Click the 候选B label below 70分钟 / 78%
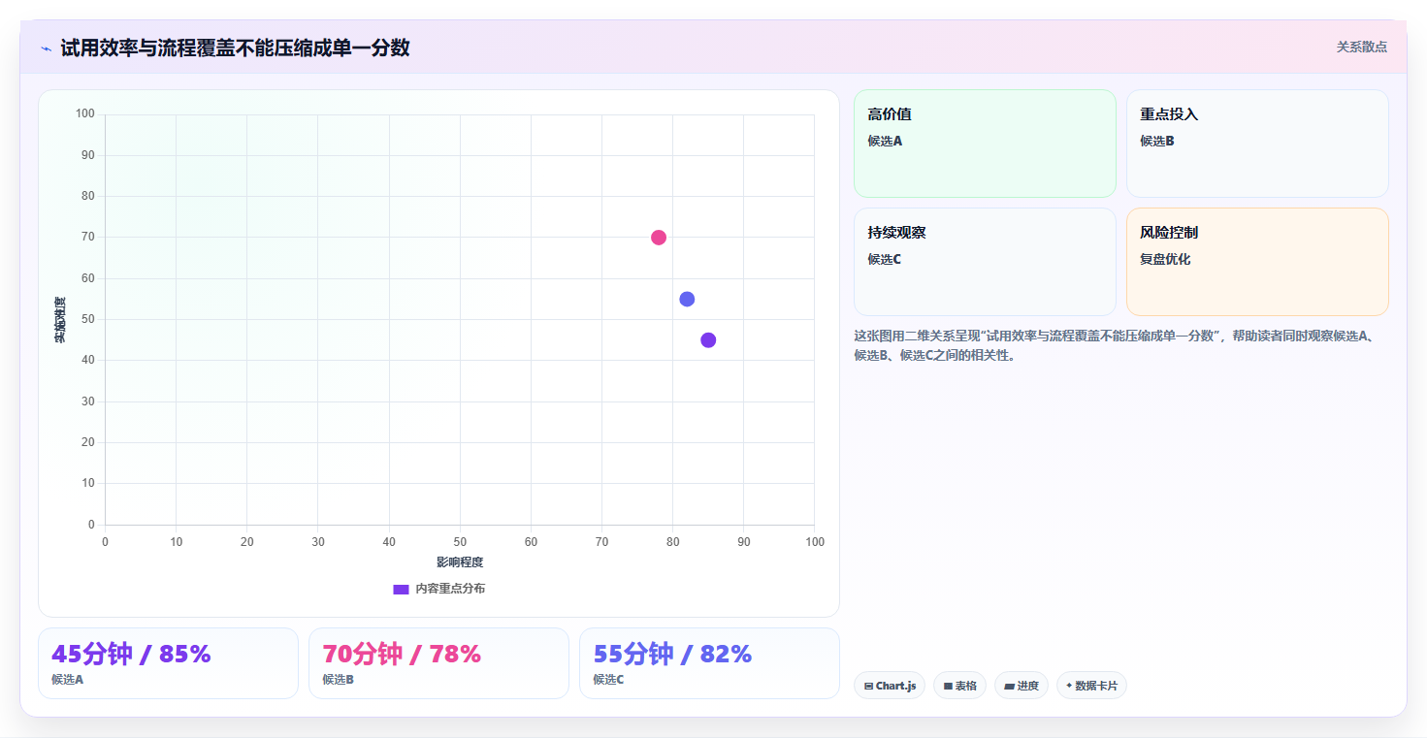 339,680
